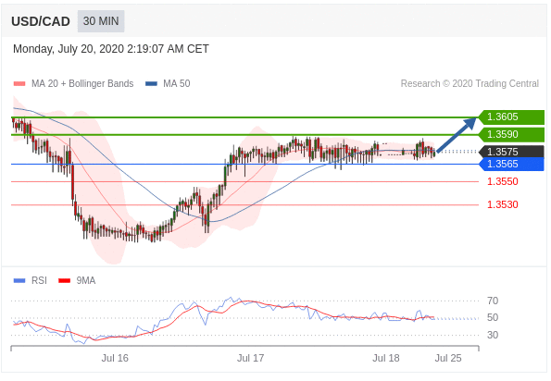Click the USD/CAD pair title
The height and width of the screenshot is (381, 551).
(41, 21)
